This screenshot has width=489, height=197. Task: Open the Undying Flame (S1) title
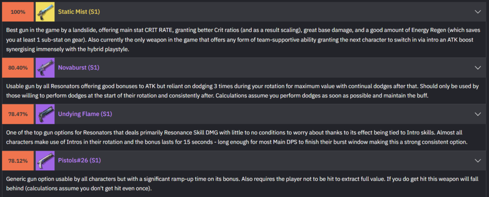coord(84,114)
